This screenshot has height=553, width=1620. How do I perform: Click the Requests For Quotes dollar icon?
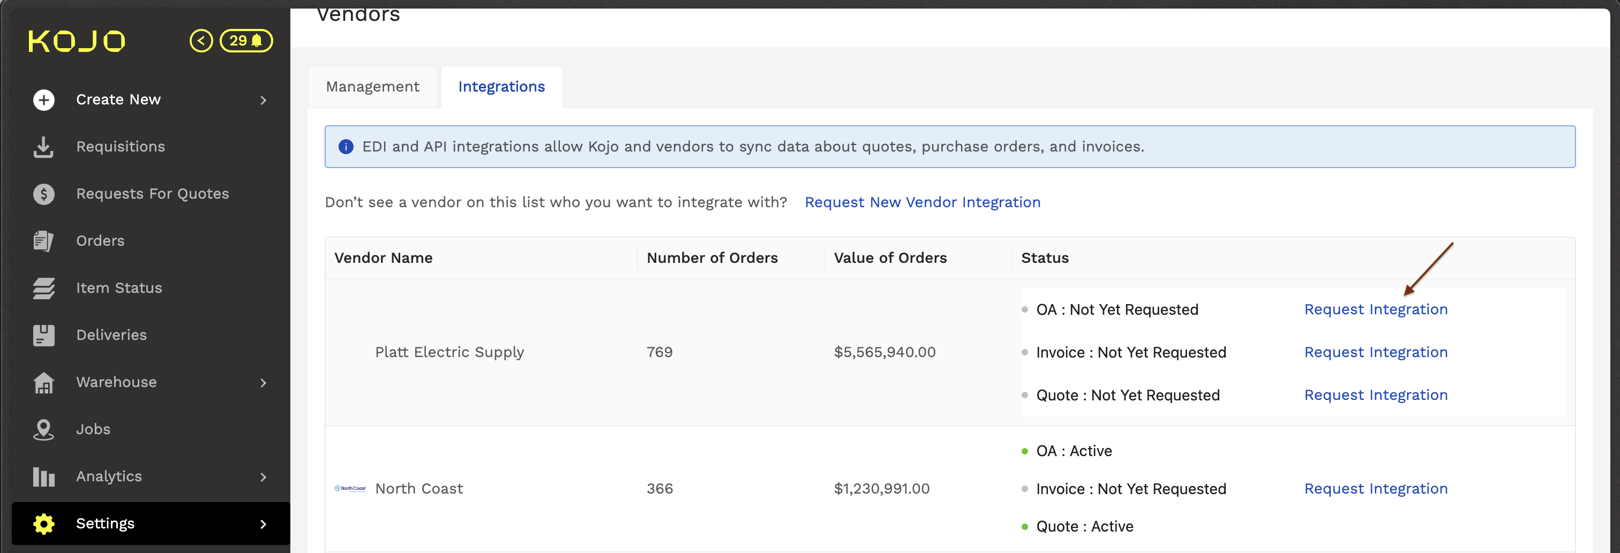click(43, 194)
